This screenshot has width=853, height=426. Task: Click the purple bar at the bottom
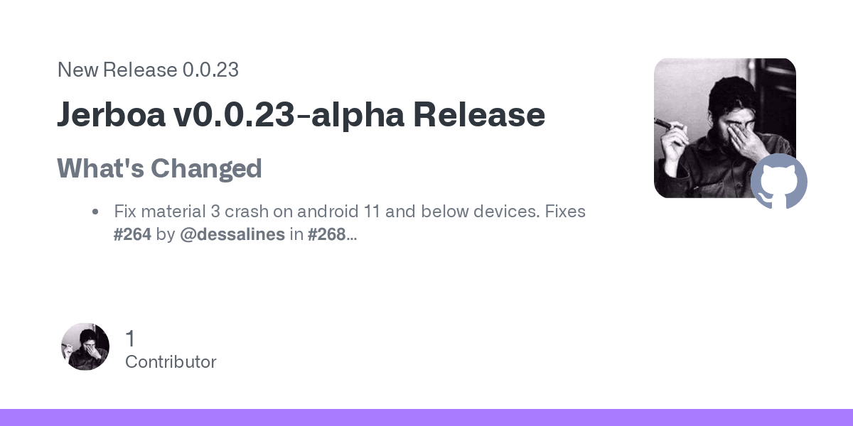[426, 417]
